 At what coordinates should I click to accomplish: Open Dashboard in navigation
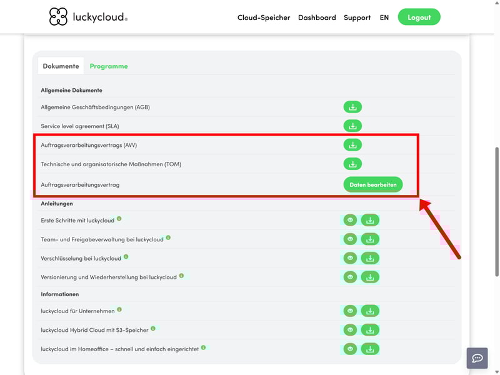[x=317, y=17]
